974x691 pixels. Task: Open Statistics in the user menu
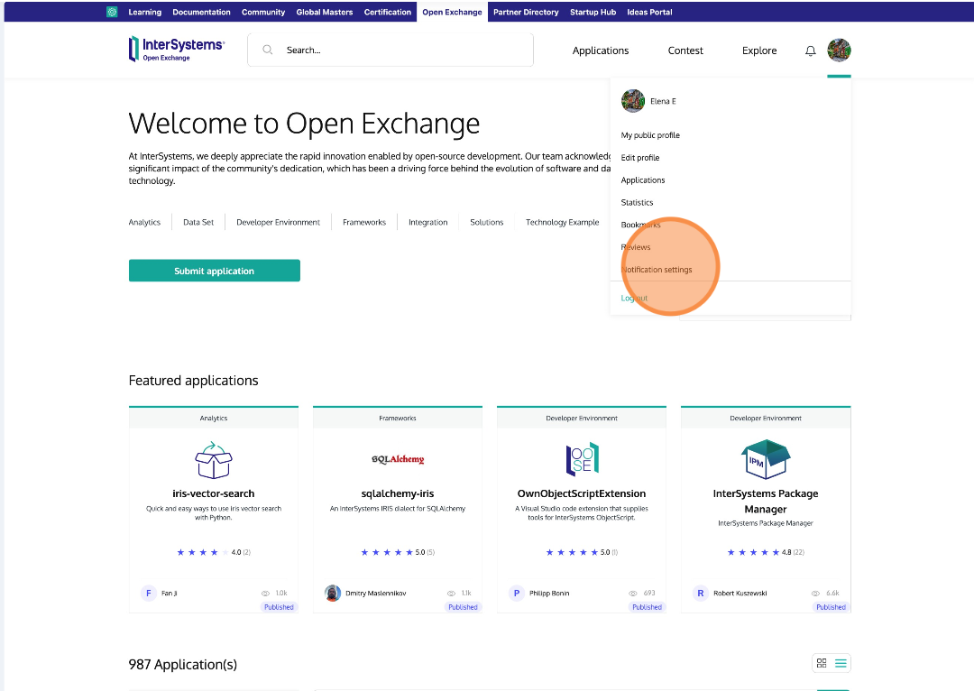pyautogui.click(x=637, y=203)
